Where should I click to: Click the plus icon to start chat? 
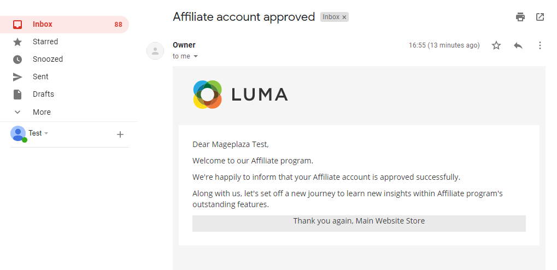coord(120,134)
